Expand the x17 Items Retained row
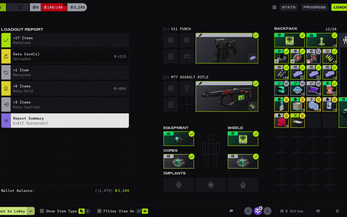The image size is (347, 217). [65, 40]
